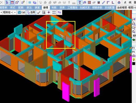Open the 工程属性 tab

tap(73, 8)
